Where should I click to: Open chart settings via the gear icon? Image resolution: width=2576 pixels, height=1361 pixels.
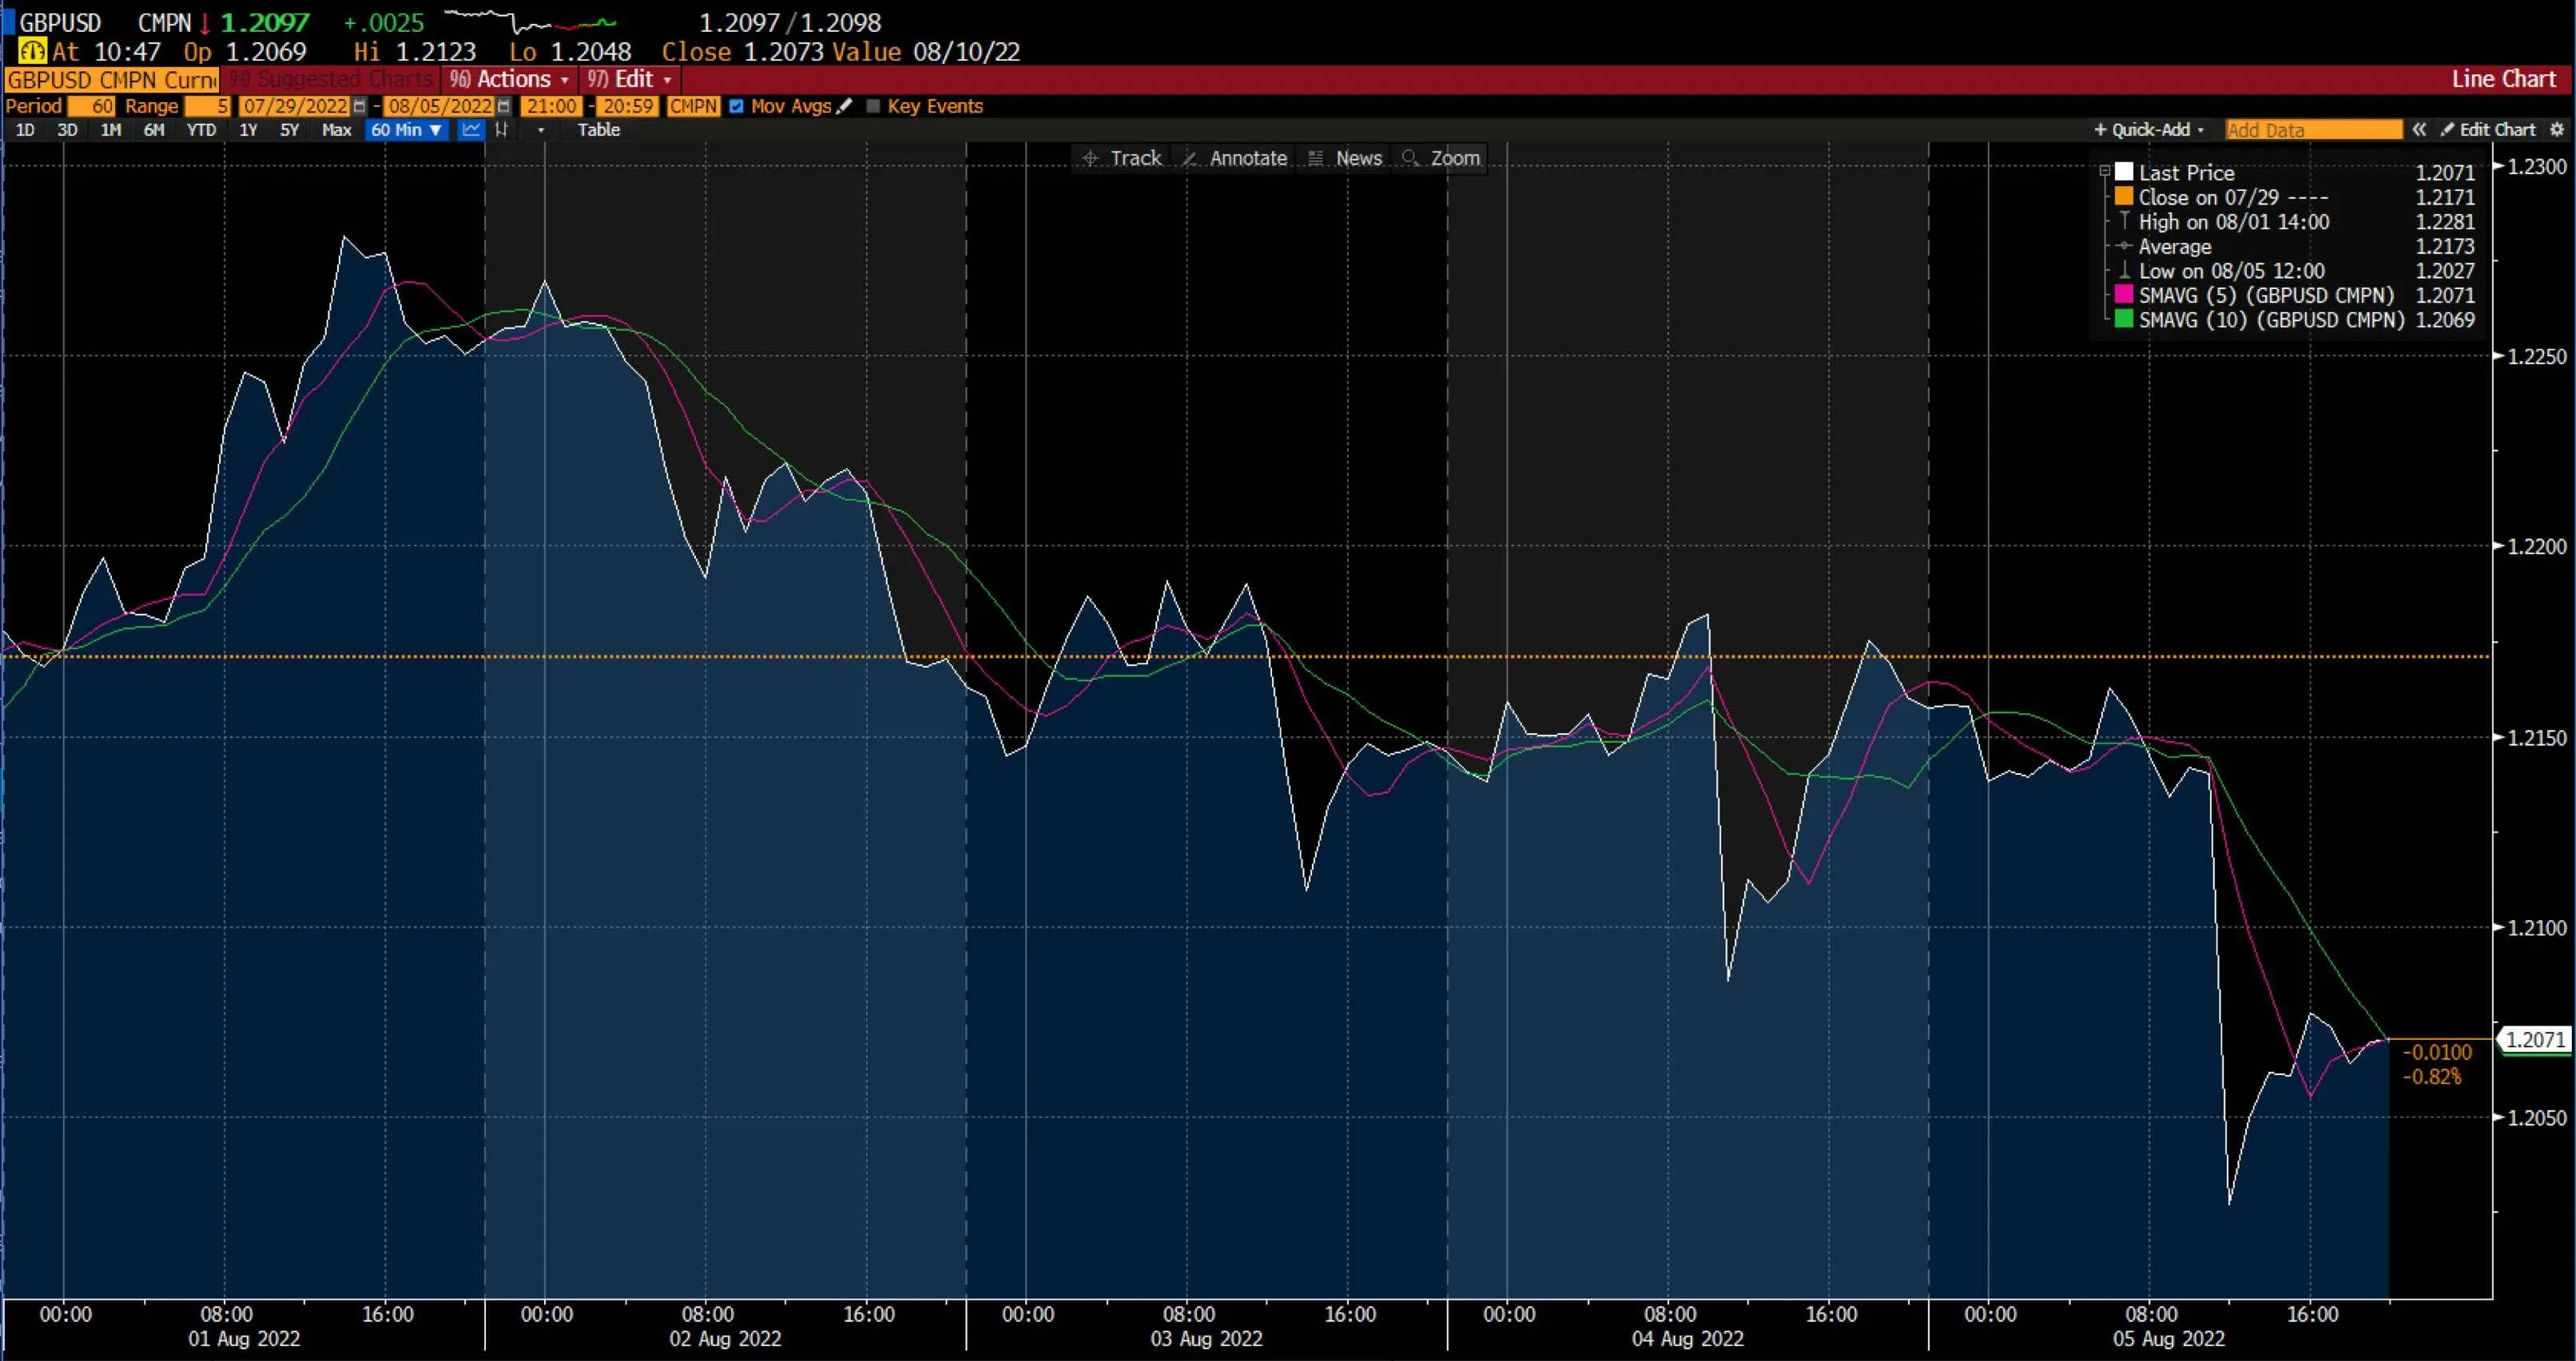tap(2558, 130)
